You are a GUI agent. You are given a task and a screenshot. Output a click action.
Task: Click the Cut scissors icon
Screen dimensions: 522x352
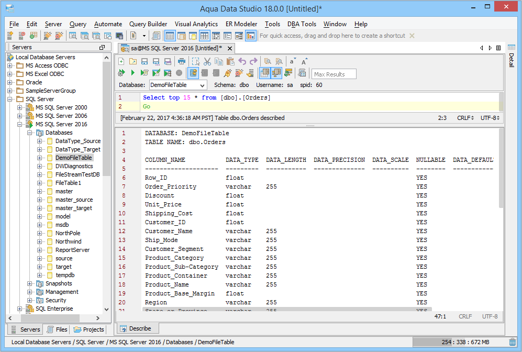(x=207, y=61)
